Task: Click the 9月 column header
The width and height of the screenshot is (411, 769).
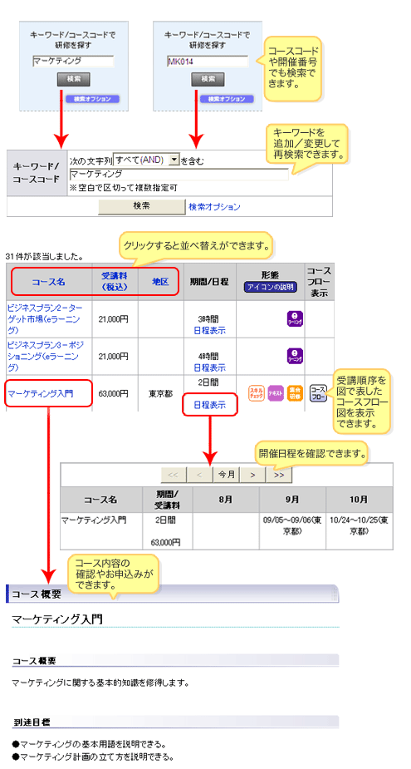Action: pyautogui.click(x=292, y=500)
